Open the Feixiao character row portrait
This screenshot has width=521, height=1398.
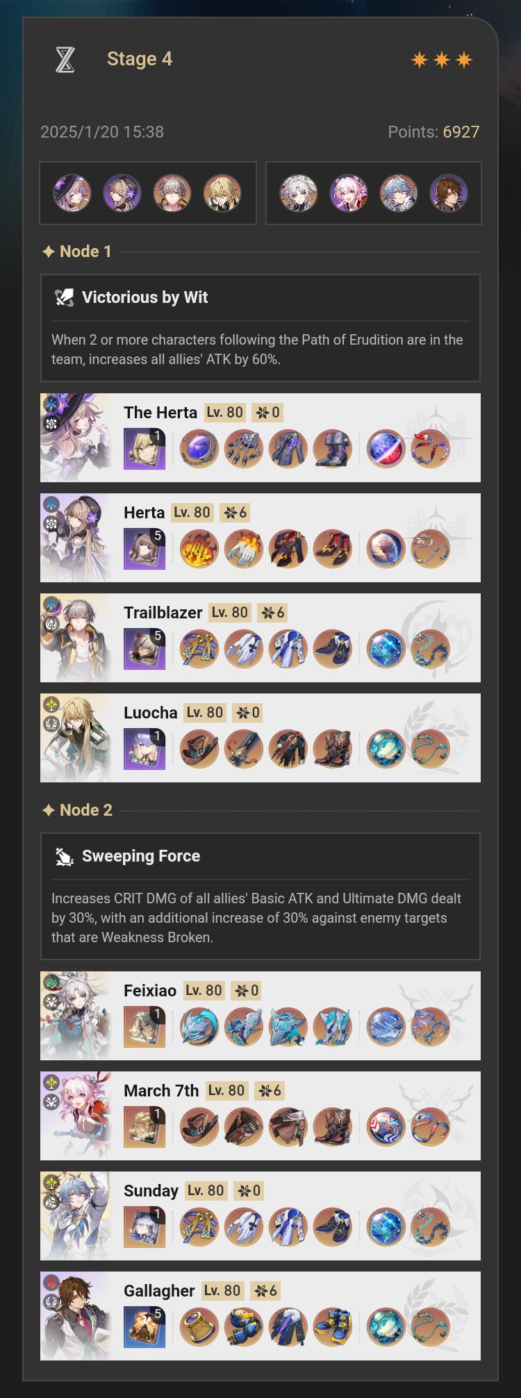tap(76, 1016)
